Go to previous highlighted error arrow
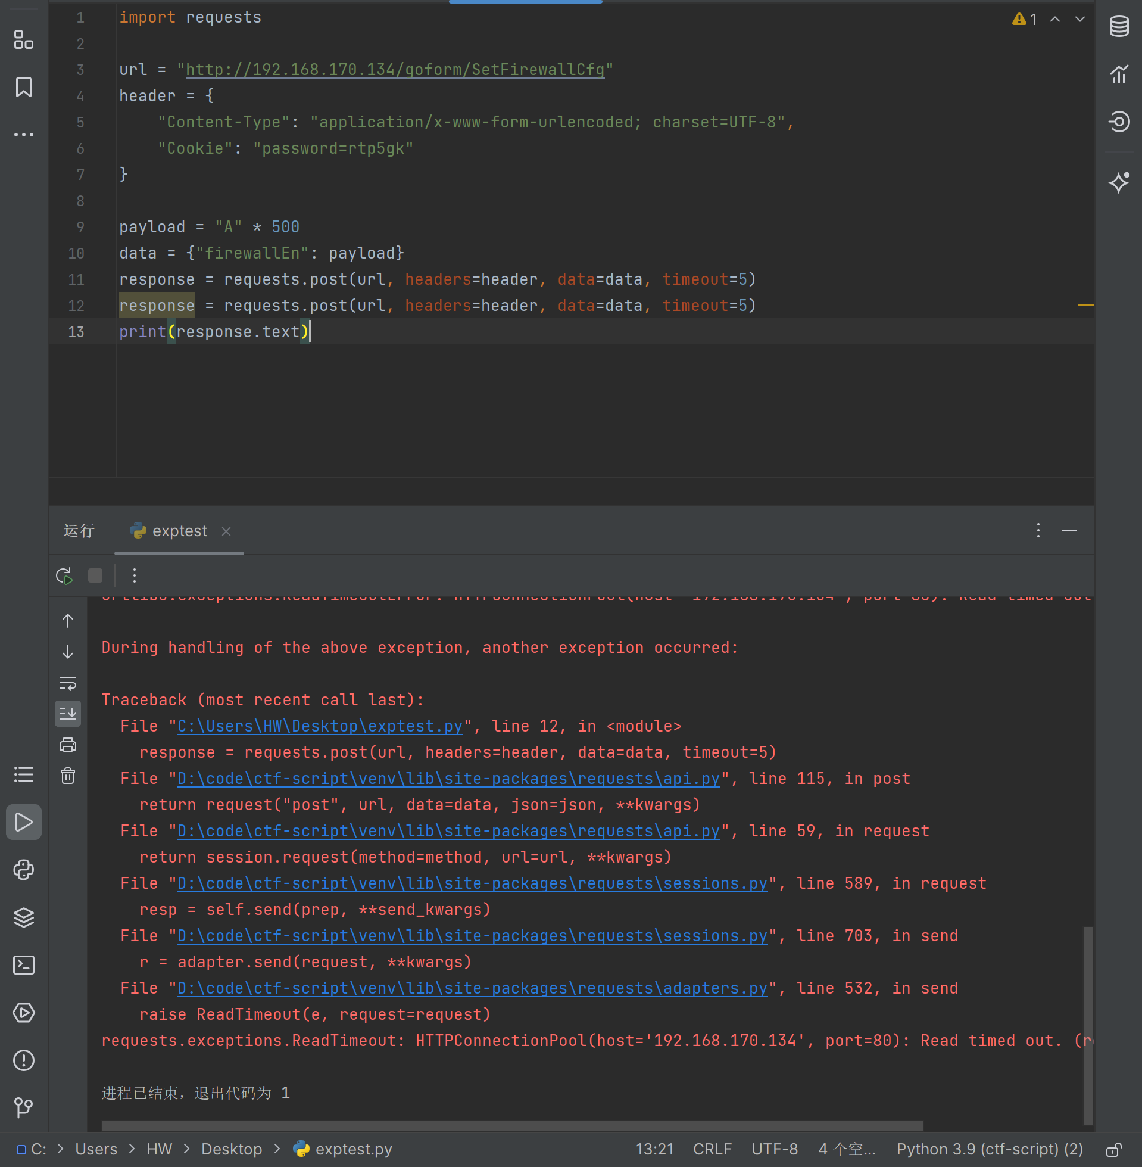1142x1167 pixels. click(x=1055, y=19)
